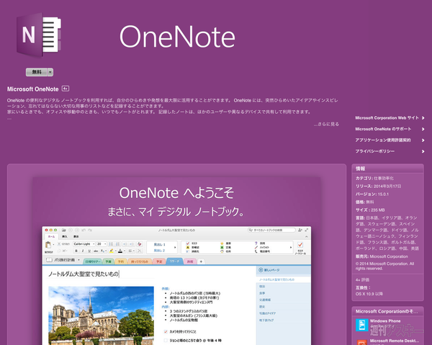Screen dimensions: 432x345
Task: Toggle underline formatting U button
Action: pos(89,251)
